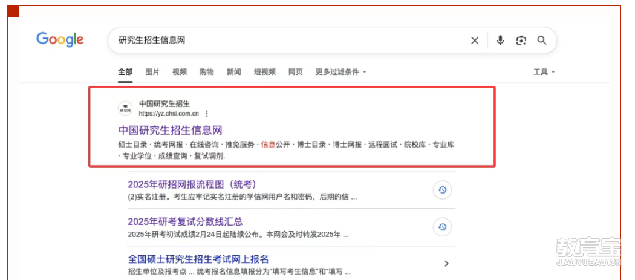Open 全国硕士研究生招生考试网上报名 link
This screenshot has width=635, height=280.
pos(198,259)
